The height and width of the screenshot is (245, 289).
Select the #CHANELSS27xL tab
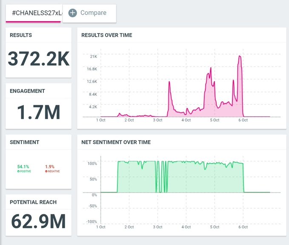point(34,13)
